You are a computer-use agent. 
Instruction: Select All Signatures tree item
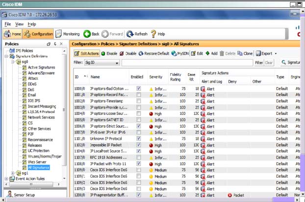click(x=39, y=167)
